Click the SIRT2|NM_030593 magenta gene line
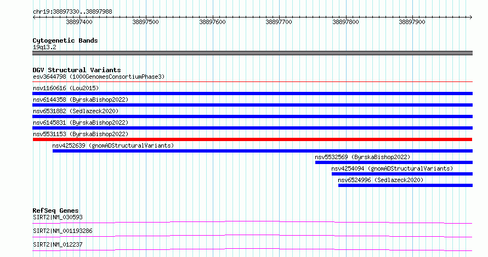488x257 pixels. point(252,222)
